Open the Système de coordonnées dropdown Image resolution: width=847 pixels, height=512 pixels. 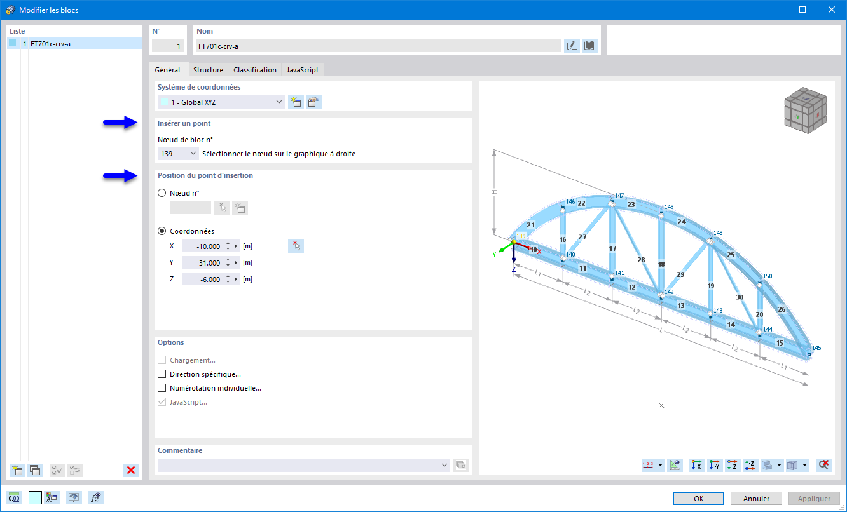[x=279, y=102]
